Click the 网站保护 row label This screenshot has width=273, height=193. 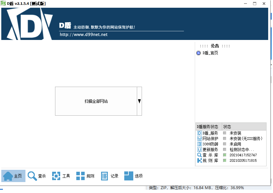pyautogui.click(x=211, y=139)
